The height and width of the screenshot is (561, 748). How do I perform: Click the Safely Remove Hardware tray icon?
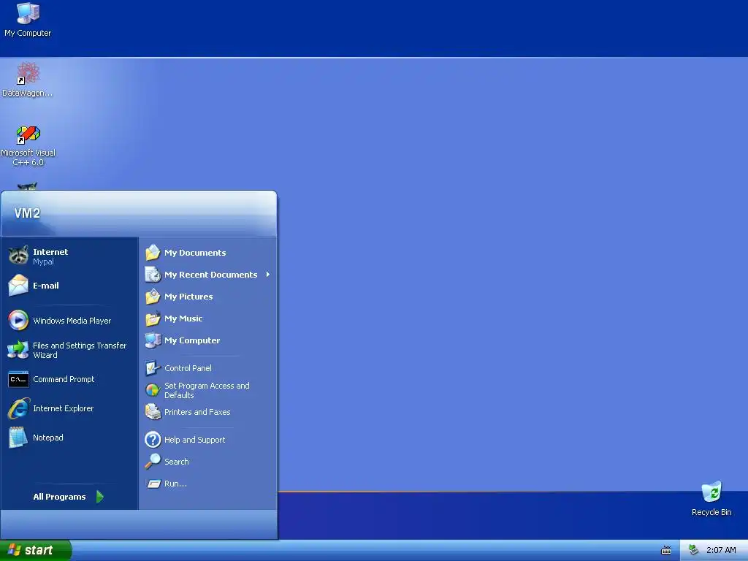693,550
